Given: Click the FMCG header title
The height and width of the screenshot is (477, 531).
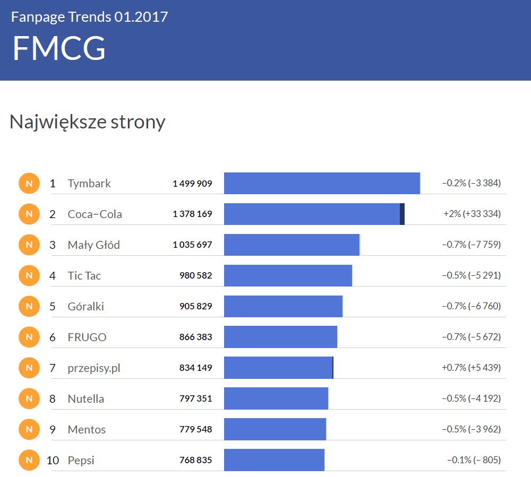Looking at the screenshot, I should coord(59,49).
